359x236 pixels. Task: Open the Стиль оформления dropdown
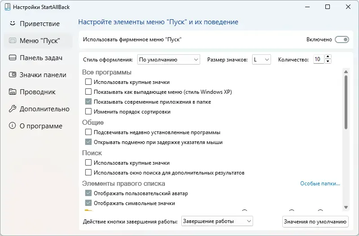point(169,60)
